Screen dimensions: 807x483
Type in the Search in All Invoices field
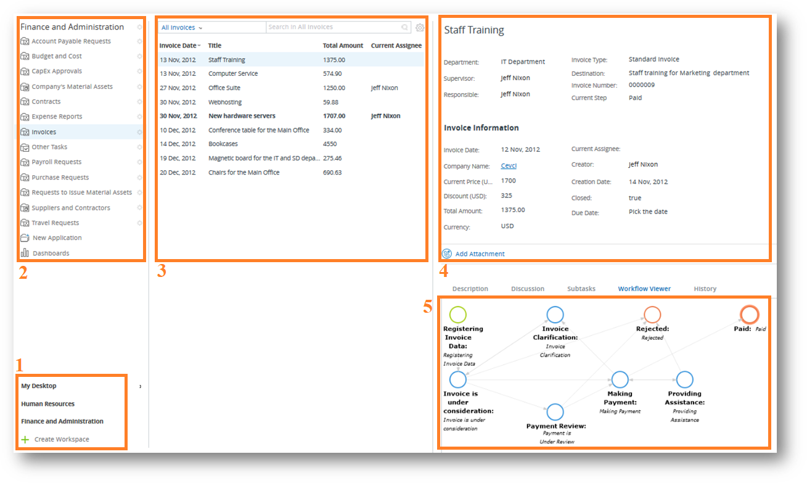pos(333,28)
